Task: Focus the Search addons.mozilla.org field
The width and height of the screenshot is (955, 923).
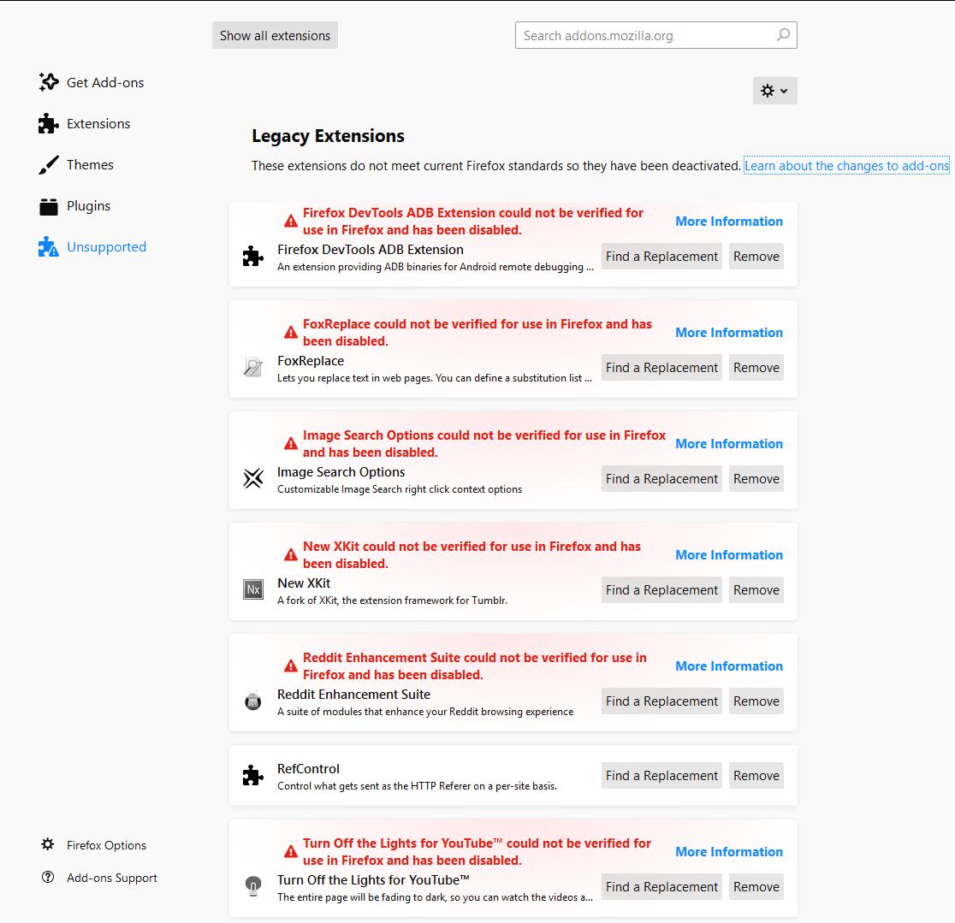Action: (656, 35)
